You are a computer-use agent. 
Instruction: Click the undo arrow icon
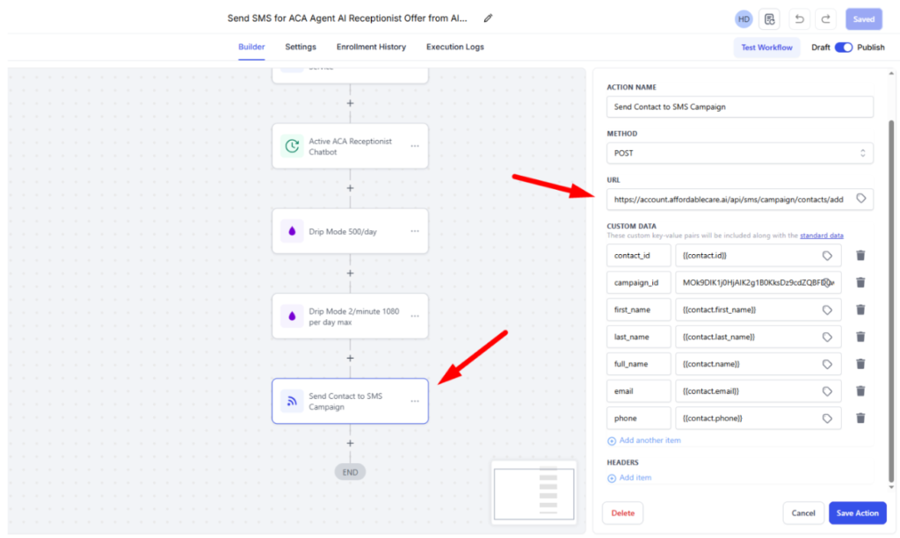pyautogui.click(x=799, y=19)
